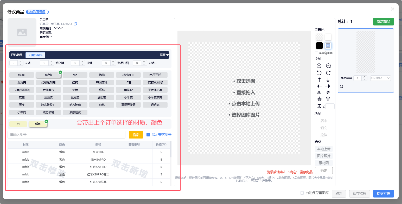
Task: Uncheck 展示兼容型号 checkbox
Action: pos(148,135)
